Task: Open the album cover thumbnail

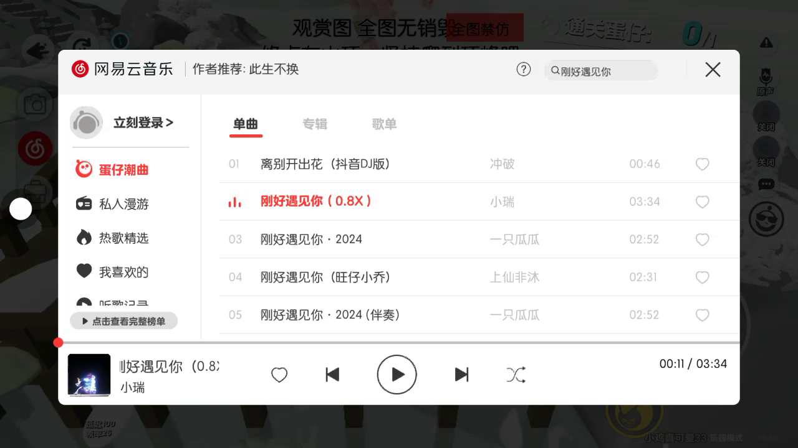Action: pyautogui.click(x=89, y=375)
